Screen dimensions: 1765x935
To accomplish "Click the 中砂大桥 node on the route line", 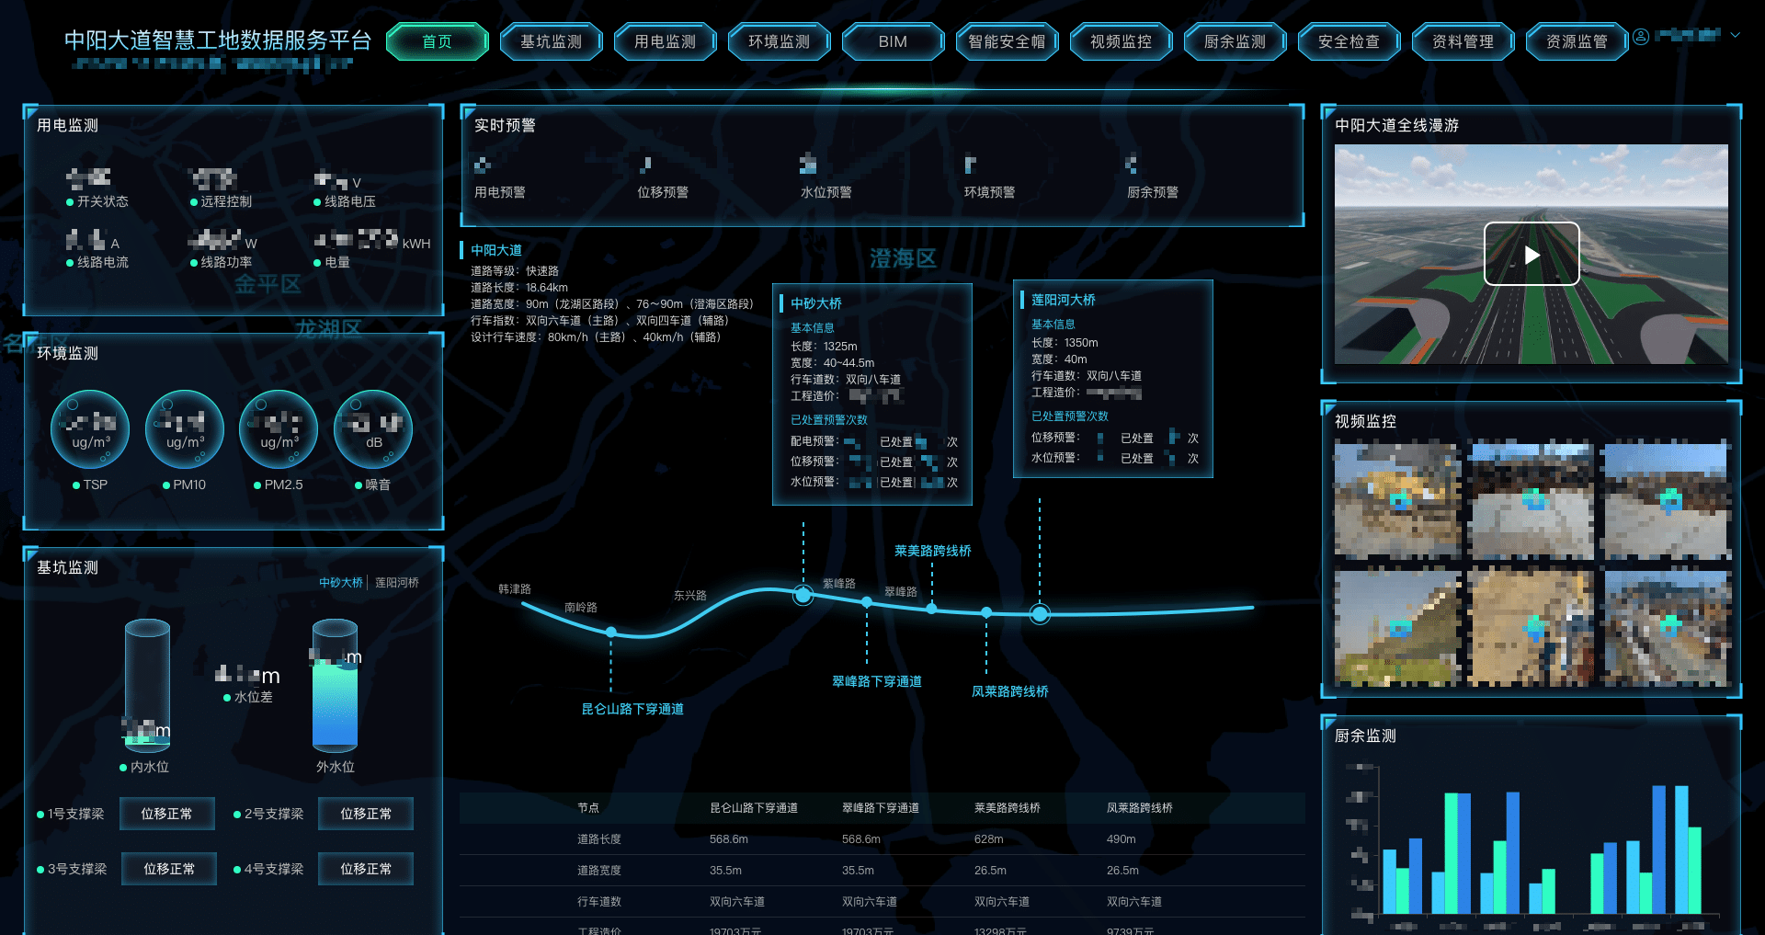I will point(803,595).
